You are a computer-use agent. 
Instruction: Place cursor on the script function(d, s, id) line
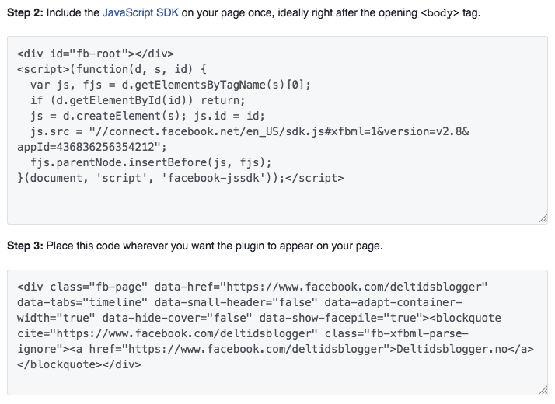click(111, 69)
